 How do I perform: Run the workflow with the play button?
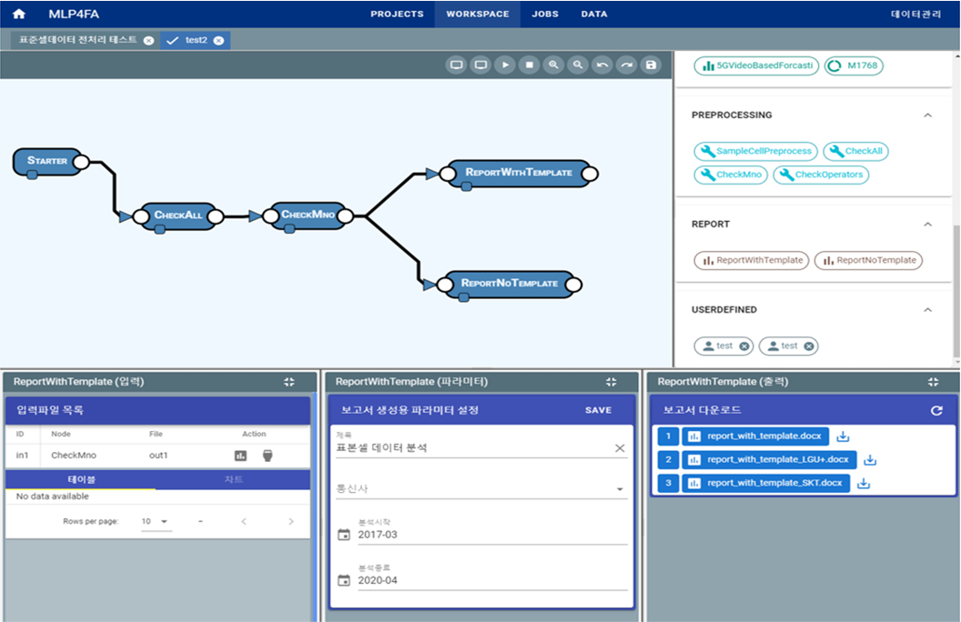[x=505, y=65]
